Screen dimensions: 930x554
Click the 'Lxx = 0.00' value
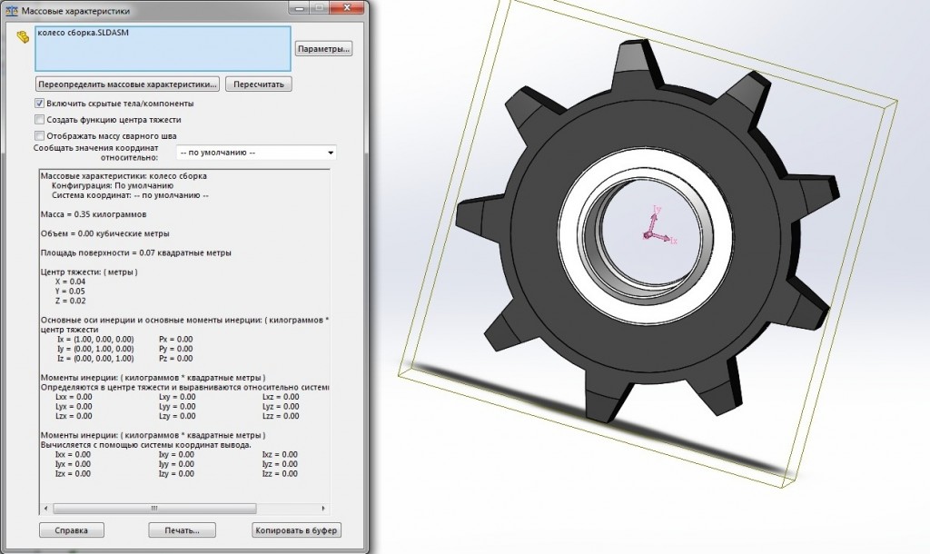point(74,397)
